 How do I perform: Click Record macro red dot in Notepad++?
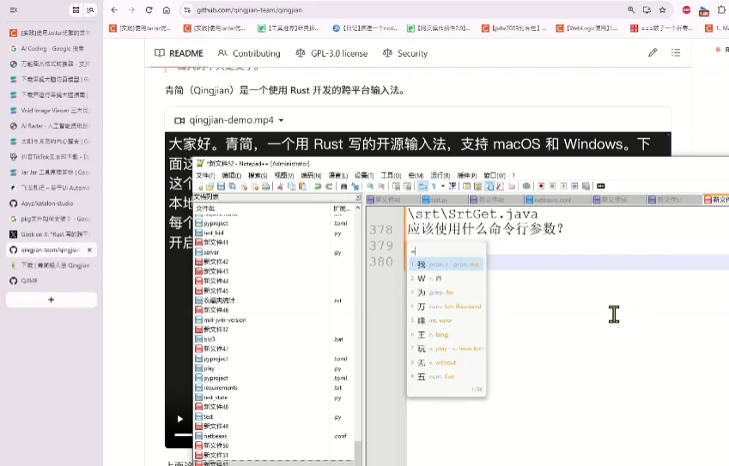pyautogui.click(x=541, y=186)
